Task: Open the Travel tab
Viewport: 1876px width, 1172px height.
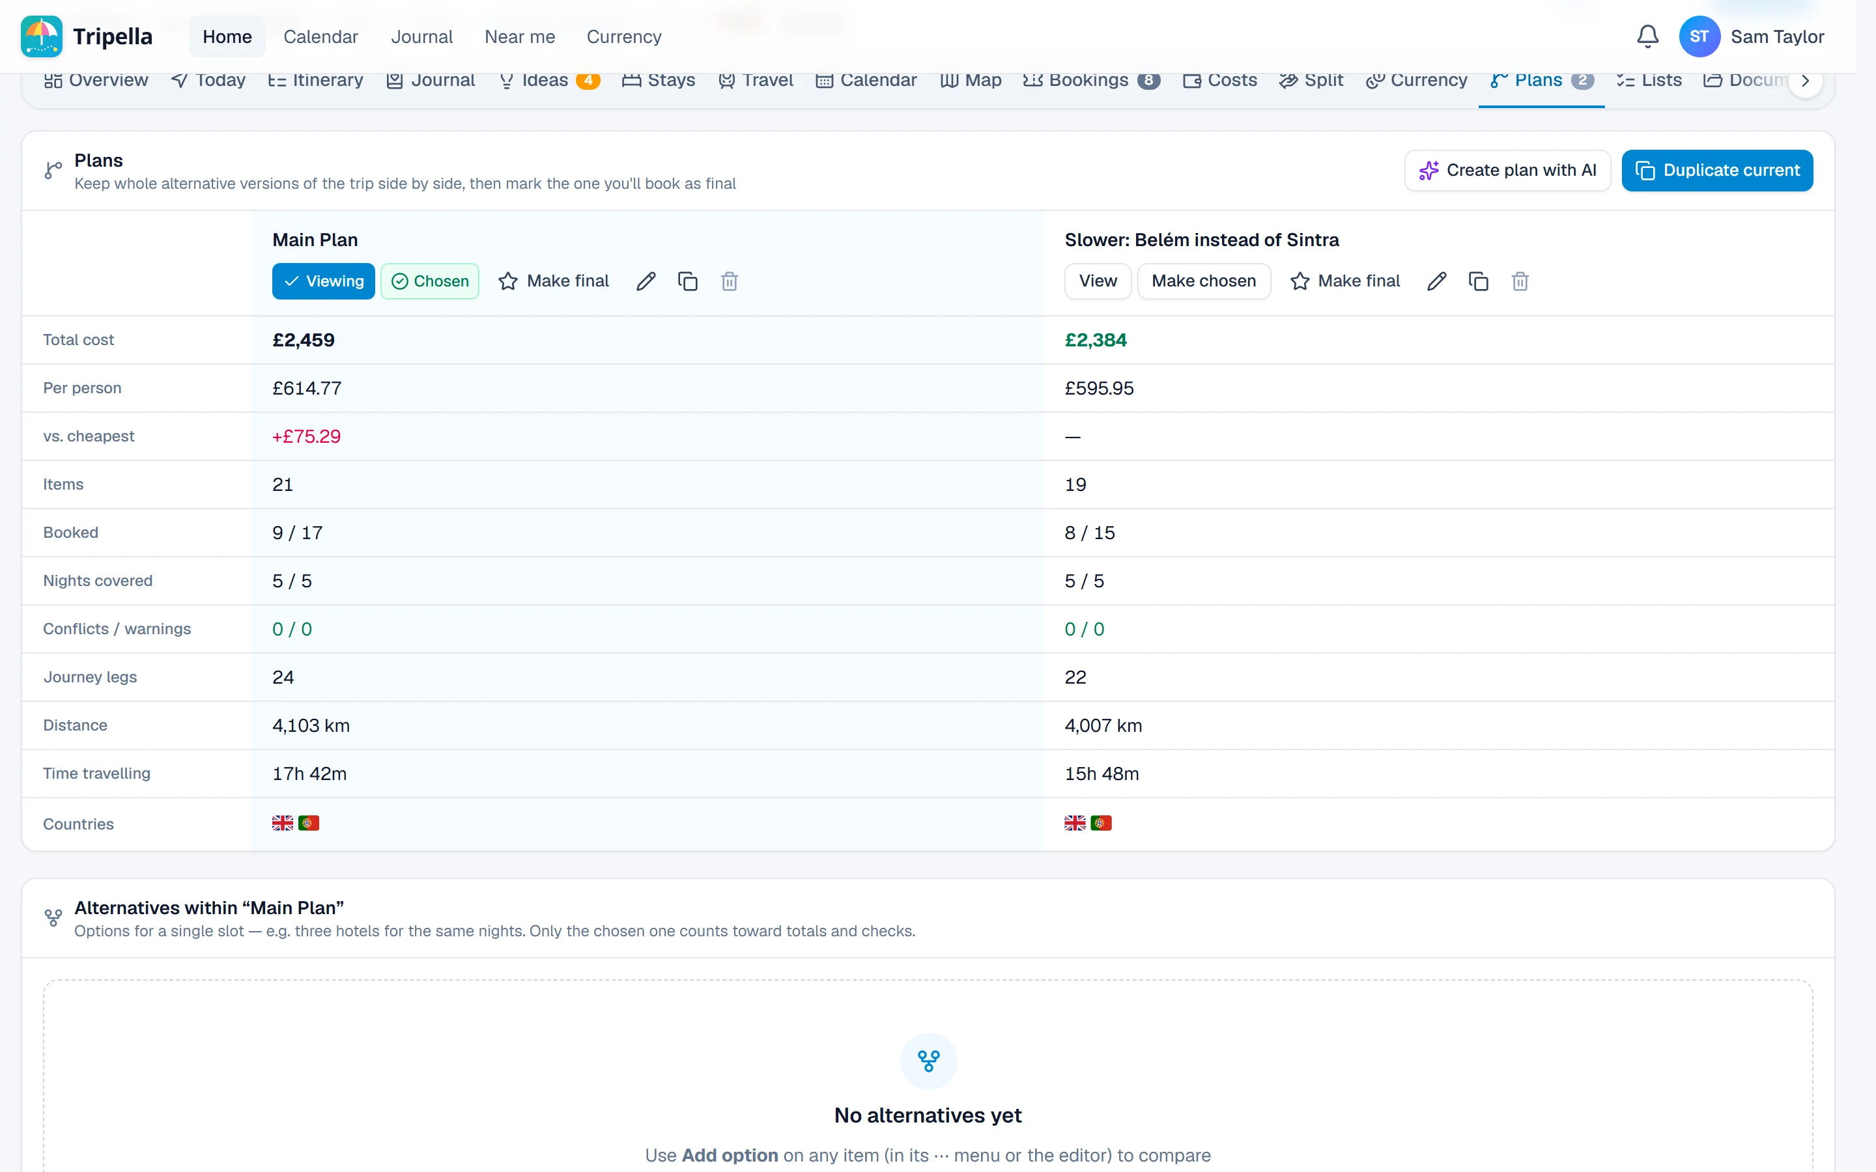Action: click(756, 81)
